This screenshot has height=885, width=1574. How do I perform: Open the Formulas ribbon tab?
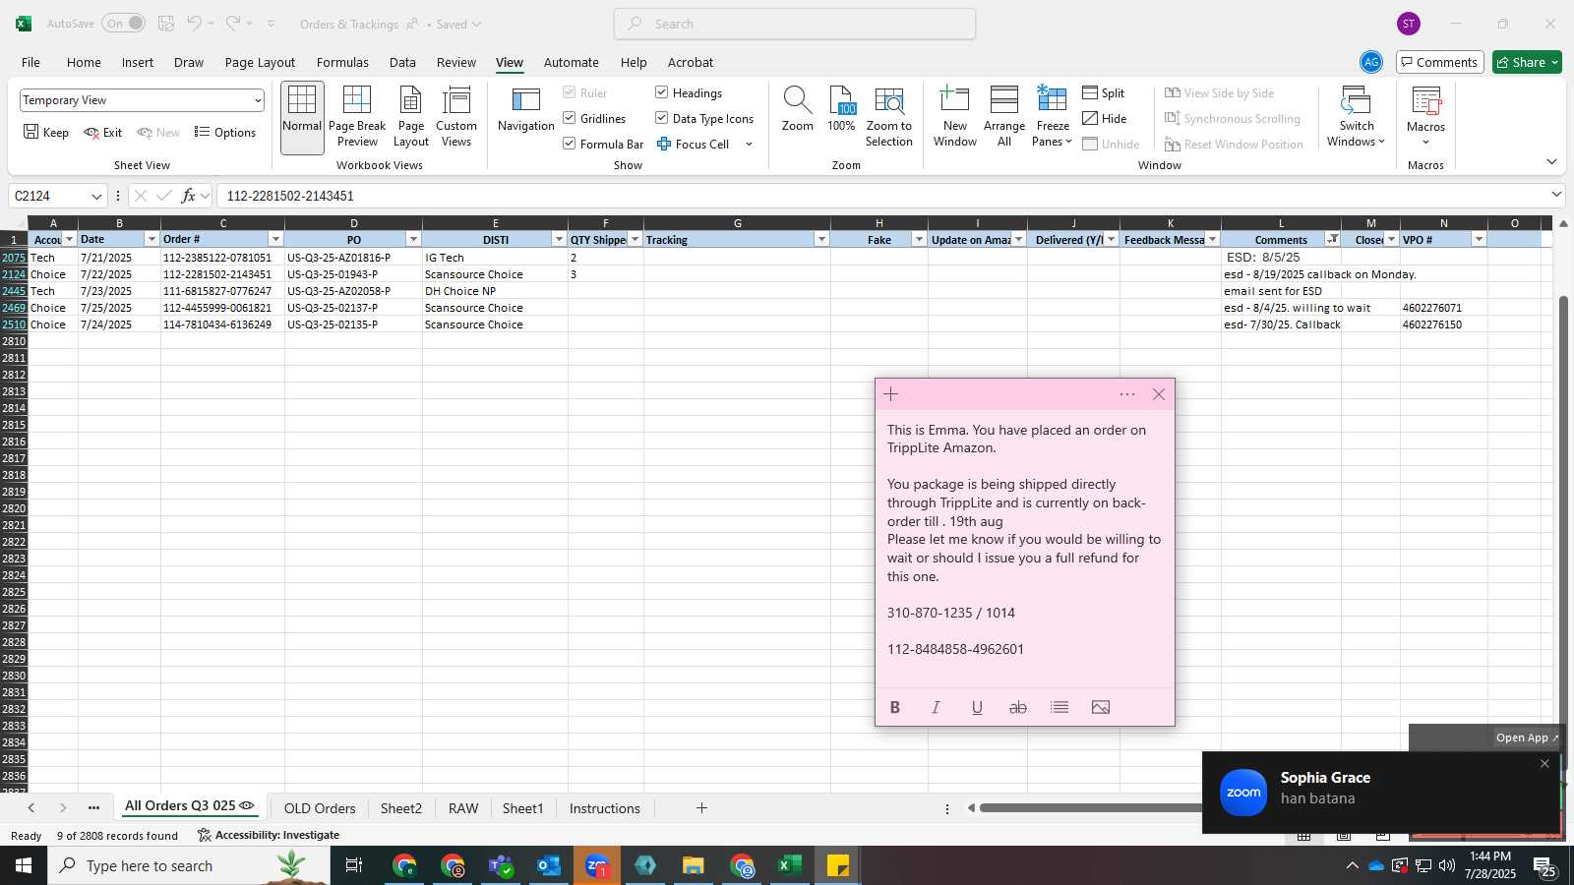342,62
